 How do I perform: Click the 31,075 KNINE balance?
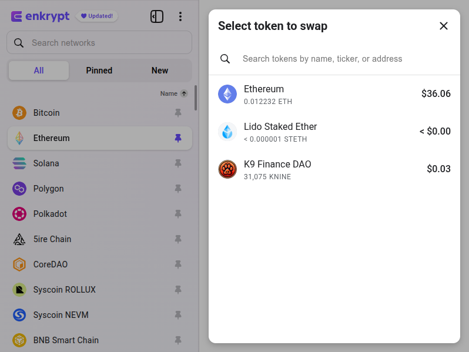[x=267, y=177]
